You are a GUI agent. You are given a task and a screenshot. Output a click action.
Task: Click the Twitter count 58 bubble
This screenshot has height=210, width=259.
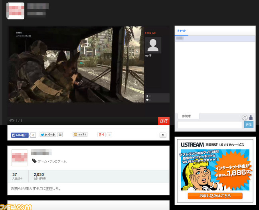pos(60,135)
